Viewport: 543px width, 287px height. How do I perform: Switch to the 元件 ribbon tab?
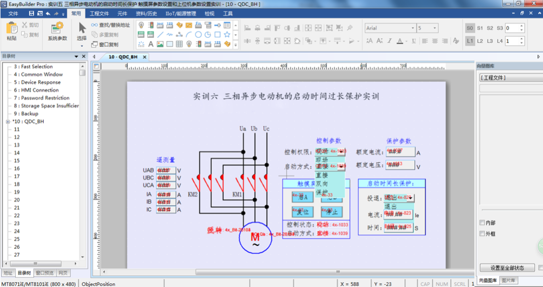[122, 14]
